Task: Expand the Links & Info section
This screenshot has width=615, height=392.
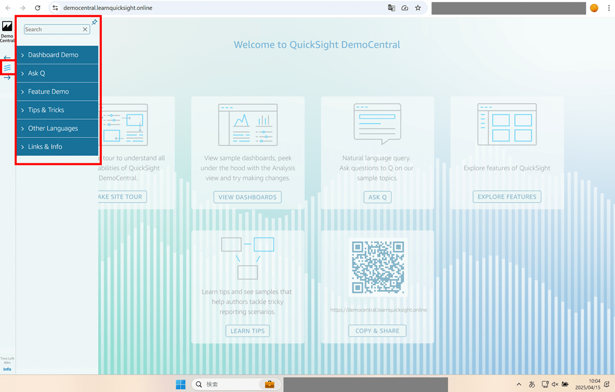Action: coord(57,146)
